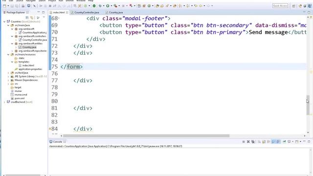Viewport: 313px width, 176px height.
Task: Minimize the Package Explorer view
Action: 39,12
